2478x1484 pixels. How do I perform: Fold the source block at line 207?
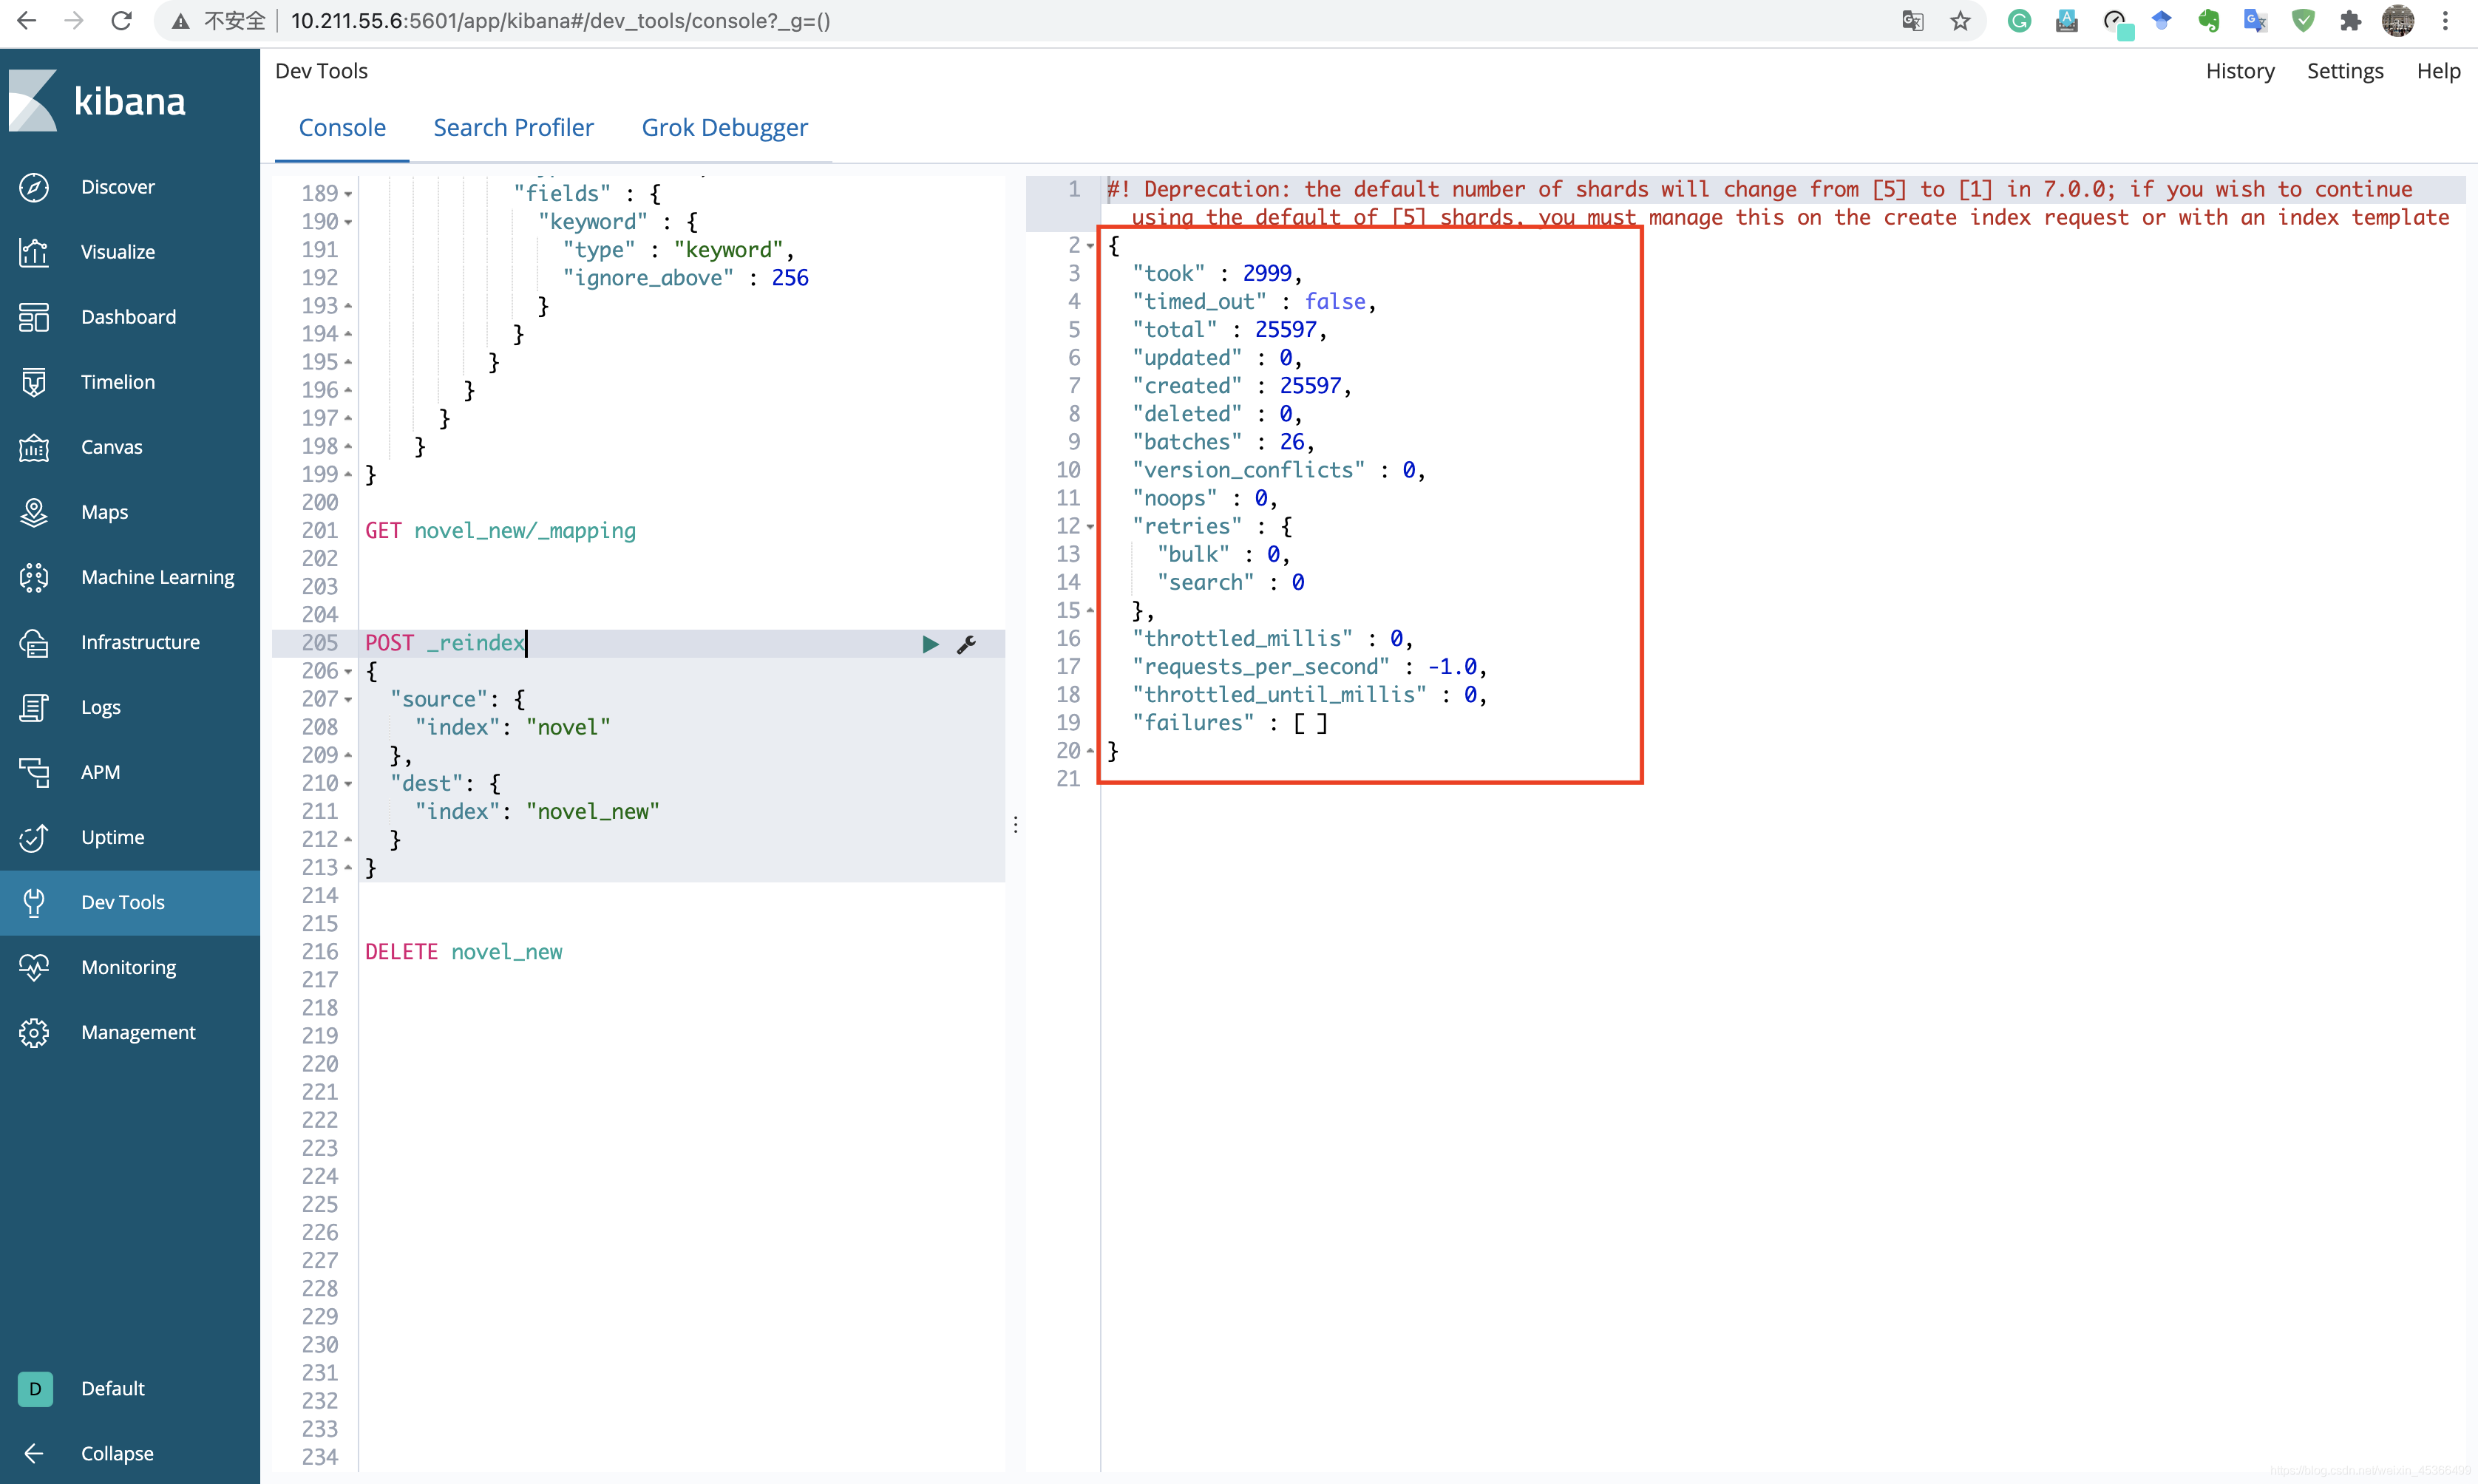pos(348,700)
